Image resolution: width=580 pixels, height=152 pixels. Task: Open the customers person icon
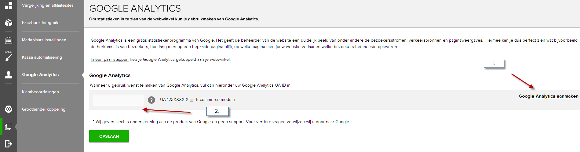coord(9,75)
